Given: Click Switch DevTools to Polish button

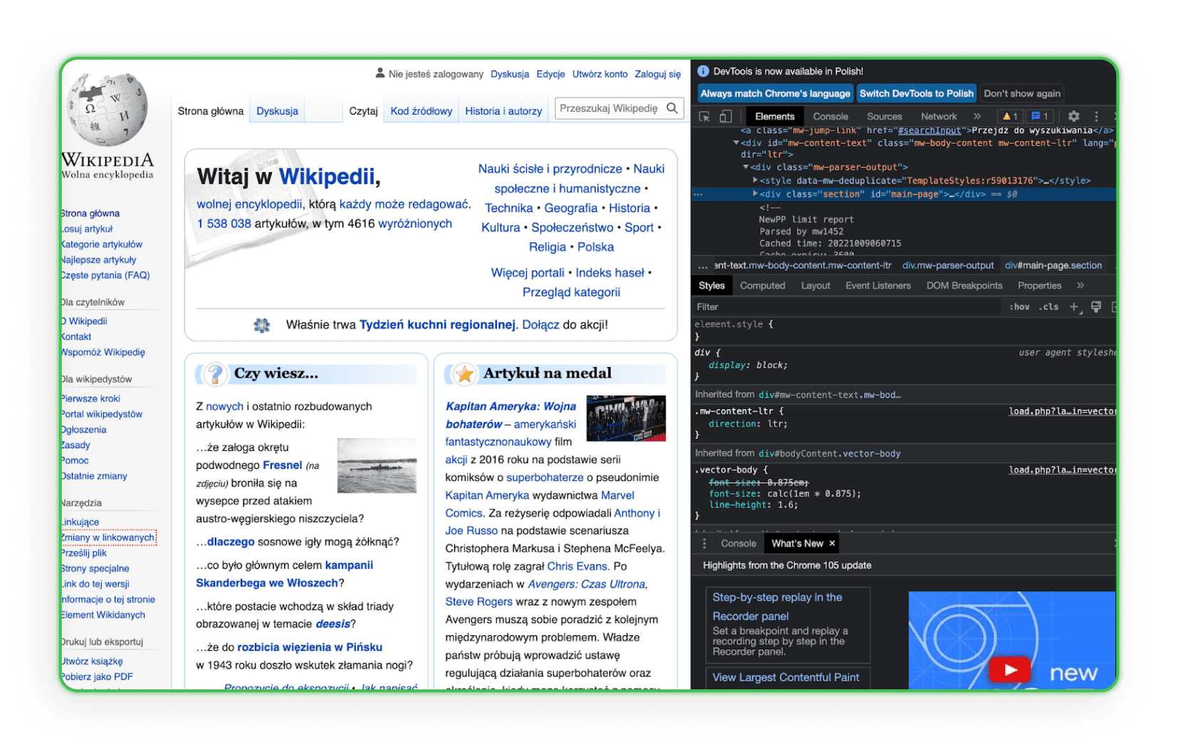Looking at the screenshot, I should tap(916, 93).
